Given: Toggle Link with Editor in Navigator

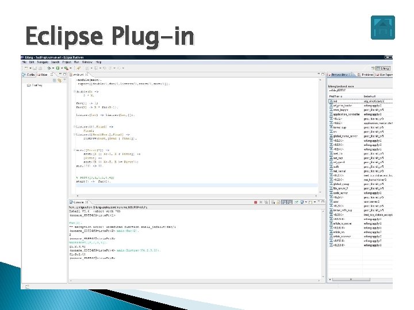Looking at the screenshot, I should (x=60, y=80).
